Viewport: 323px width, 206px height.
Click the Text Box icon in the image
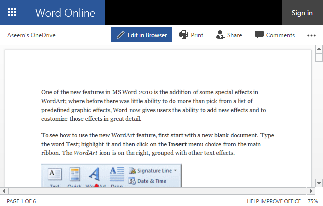(54, 176)
